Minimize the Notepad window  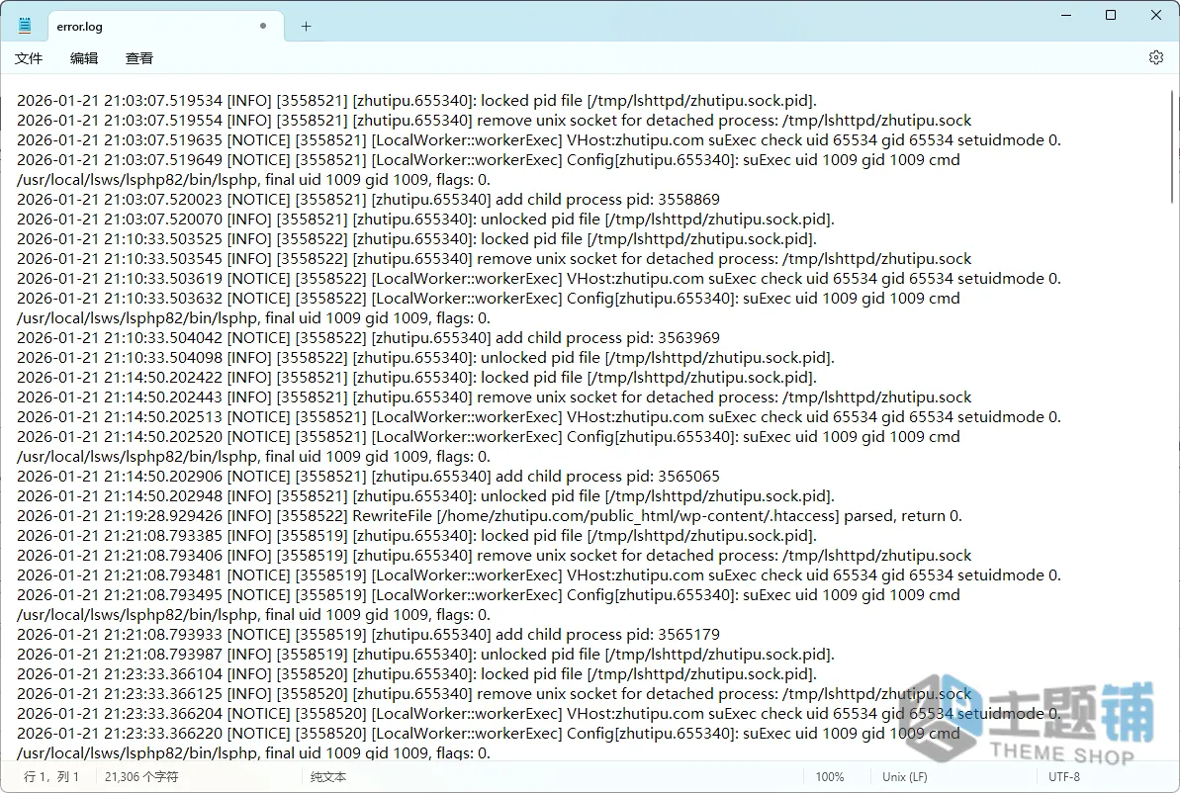tap(1066, 15)
